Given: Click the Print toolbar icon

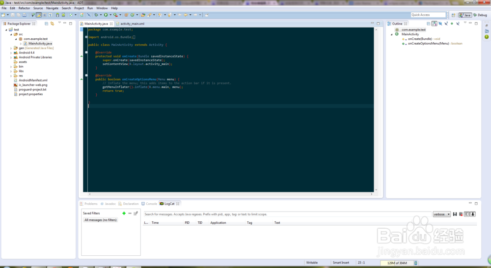Looking at the screenshot, I should [x=25, y=15].
